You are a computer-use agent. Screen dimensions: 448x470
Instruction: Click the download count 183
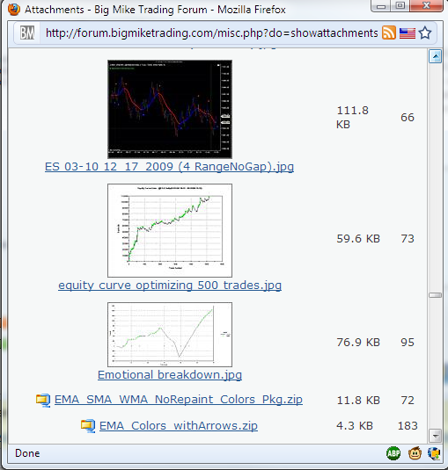[408, 426]
